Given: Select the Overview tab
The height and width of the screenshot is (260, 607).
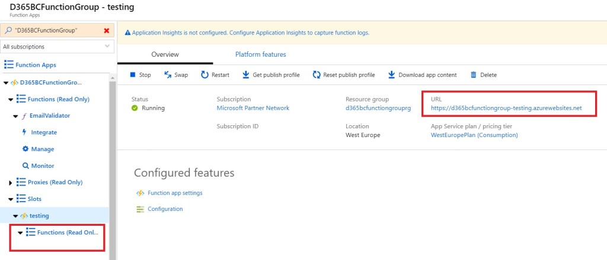Looking at the screenshot, I should click(165, 54).
